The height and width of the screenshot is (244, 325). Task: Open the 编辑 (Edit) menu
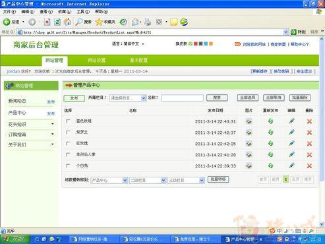(28, 11)
